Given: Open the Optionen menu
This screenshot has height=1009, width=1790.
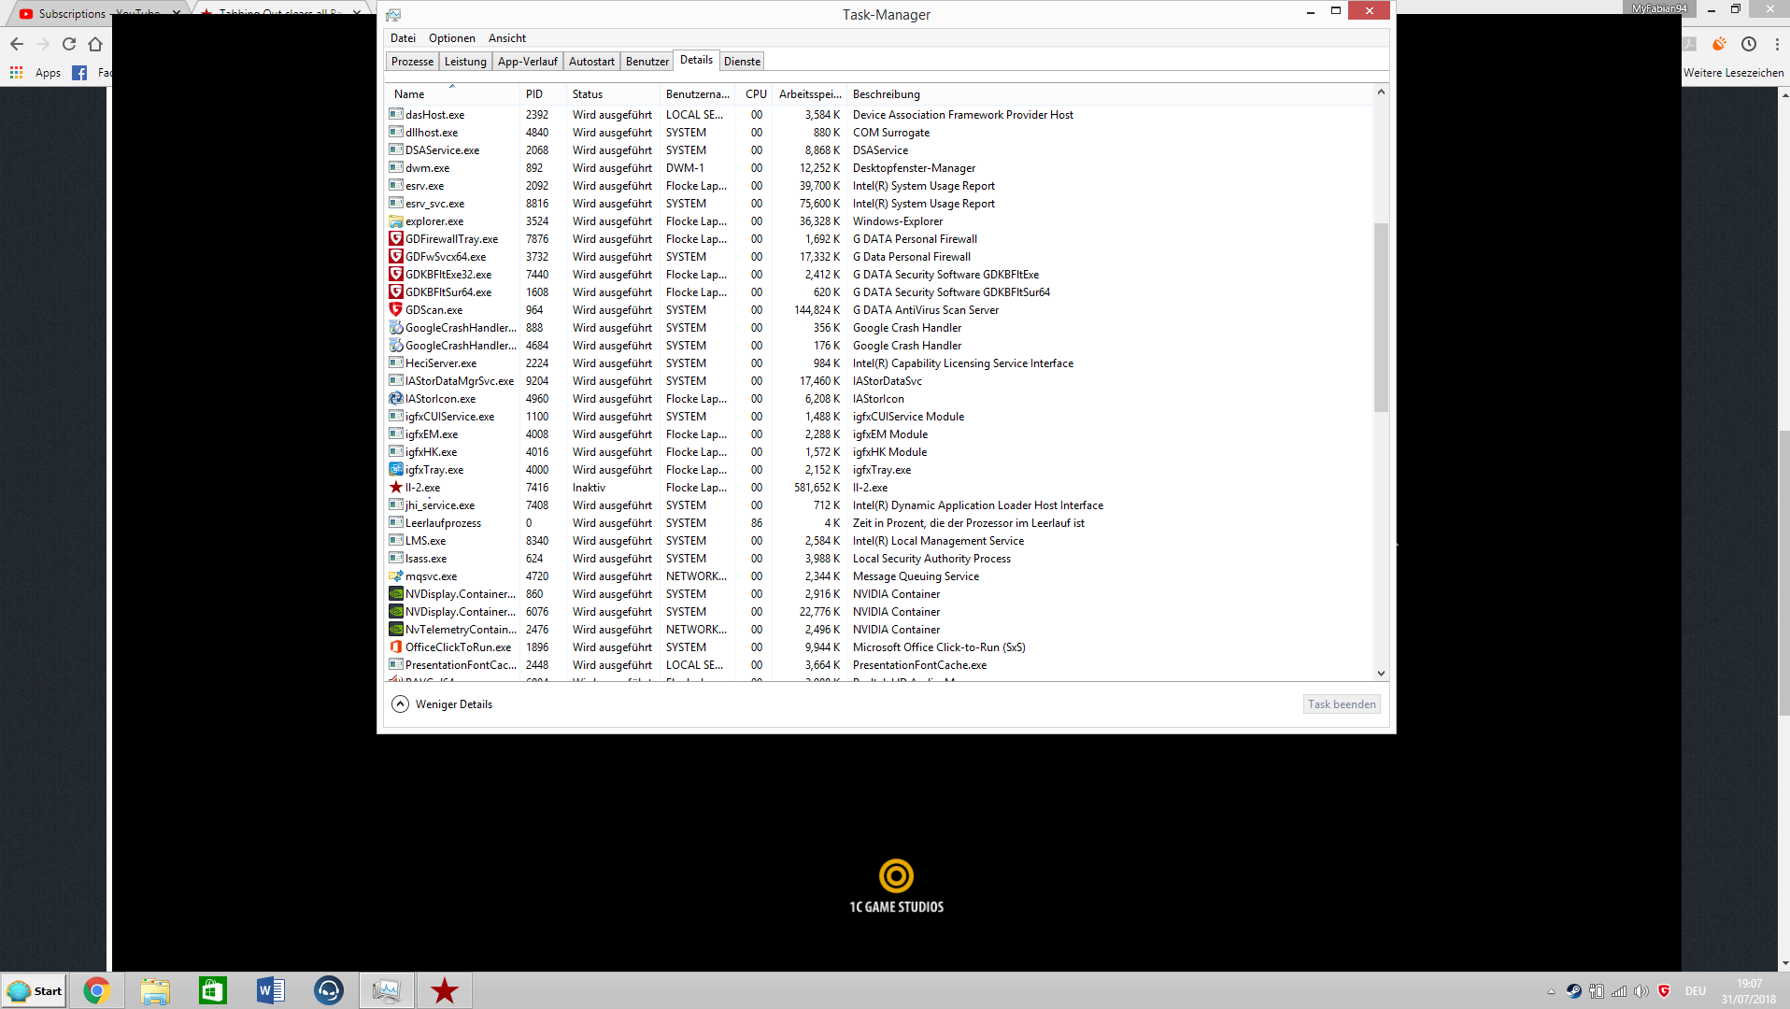Looking at the screenshot, I should (452, 38).
